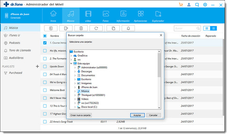Click the folder tree scrollbar up arrow
The image size is (229, 136).
point(159,52)
